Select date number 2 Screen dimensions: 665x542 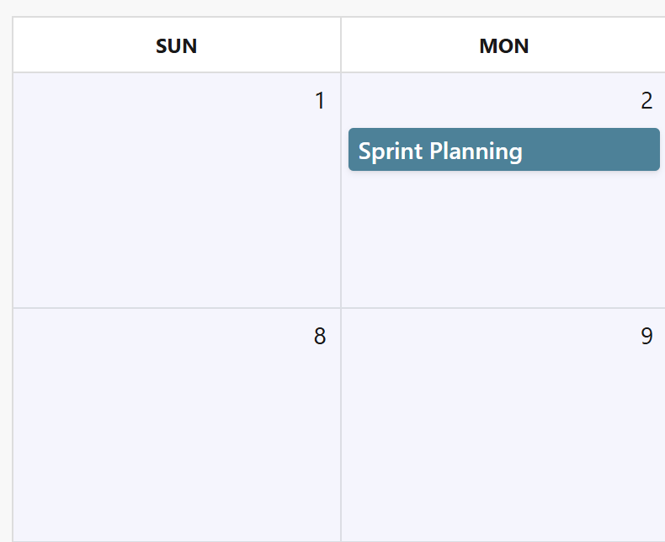[646, 101]
